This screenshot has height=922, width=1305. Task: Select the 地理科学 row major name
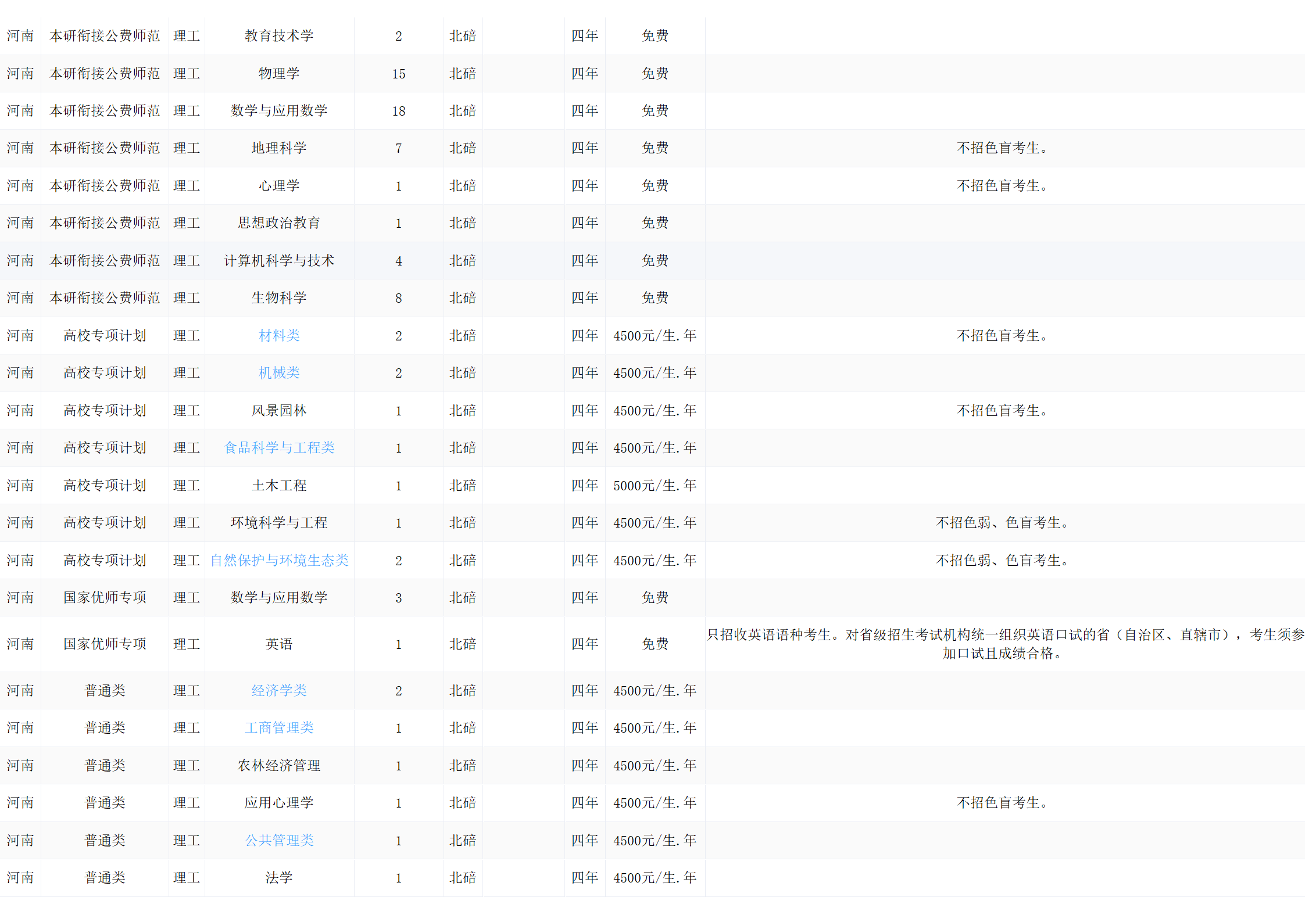tap(279, 148)
